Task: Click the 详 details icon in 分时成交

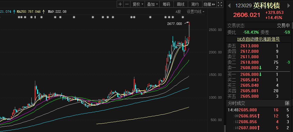Action: [x=287, y=103]
